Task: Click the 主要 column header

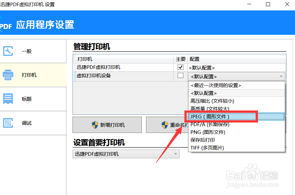Action: 181,59
